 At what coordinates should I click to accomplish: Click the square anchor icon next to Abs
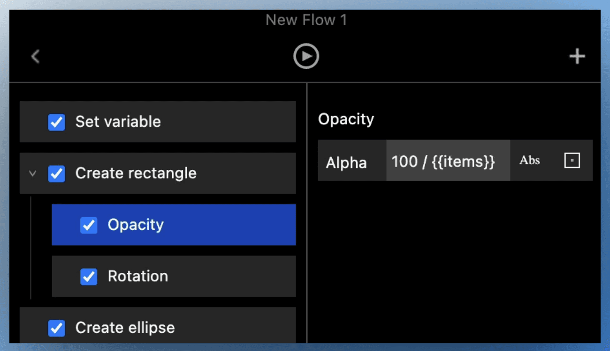pos(572,161)
